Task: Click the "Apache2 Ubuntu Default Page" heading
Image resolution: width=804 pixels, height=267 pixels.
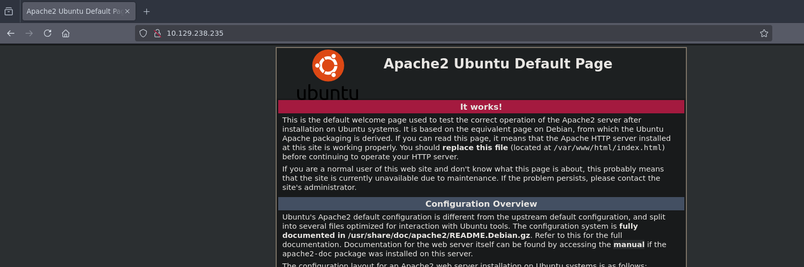Action: click(x=498, y=64)
